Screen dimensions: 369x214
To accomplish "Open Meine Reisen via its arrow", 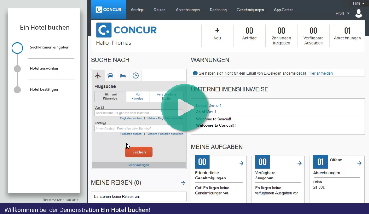I will tap(183, 183).
